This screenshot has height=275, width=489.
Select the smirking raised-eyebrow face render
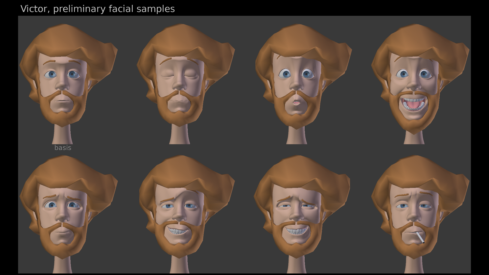point(187,214)
